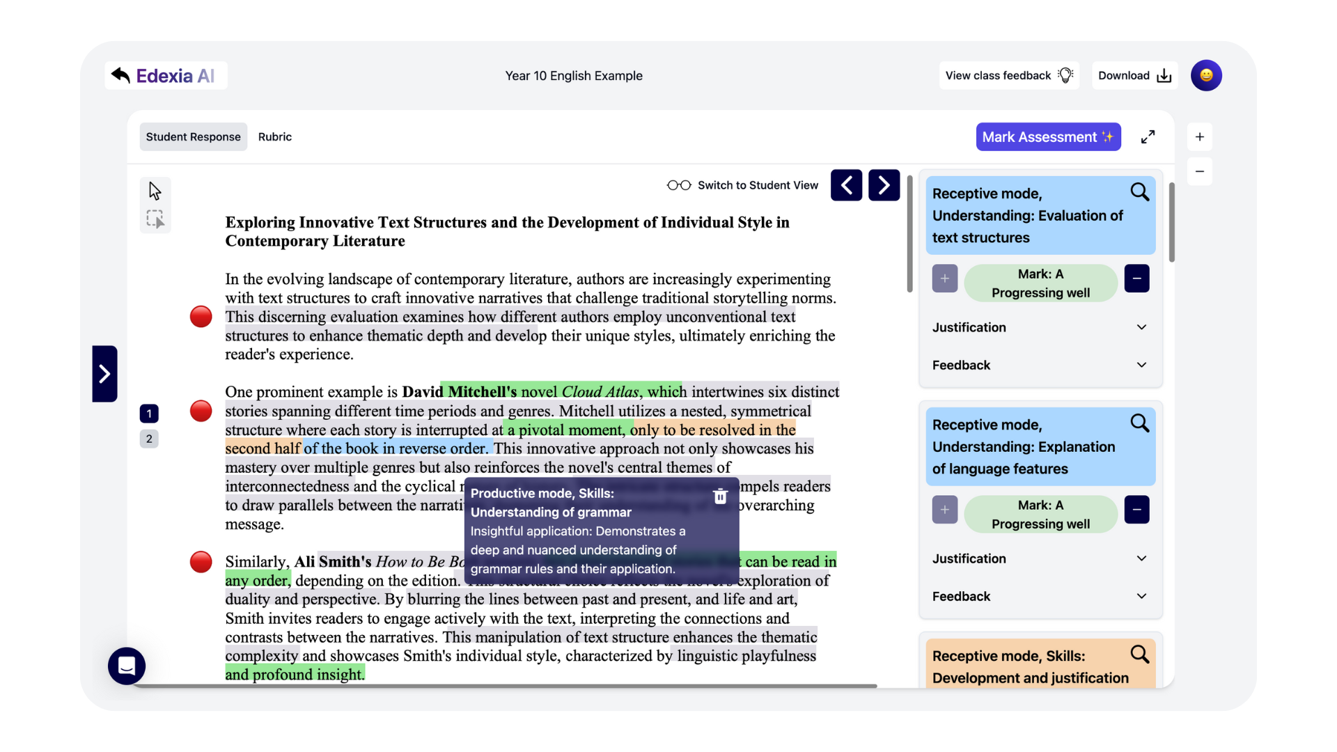Click the Mark Assessment button

[x=1048, y=136]
